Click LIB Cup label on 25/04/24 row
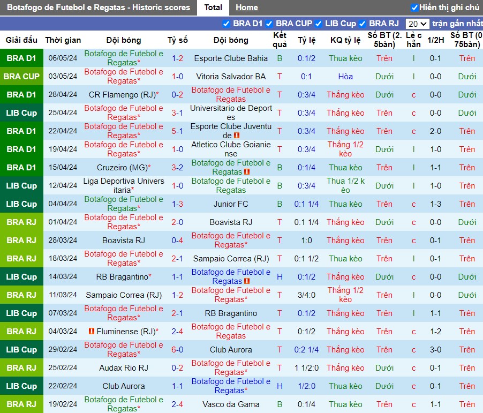The height and width of the screenshot is (413, 483). 21,113
